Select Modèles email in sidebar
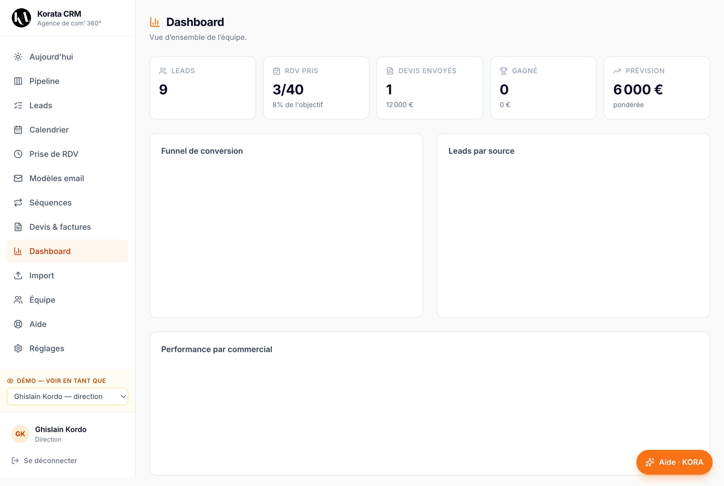The width and height of the screenshot is (724, 486). pyautogui.click(x=68, y=178)
